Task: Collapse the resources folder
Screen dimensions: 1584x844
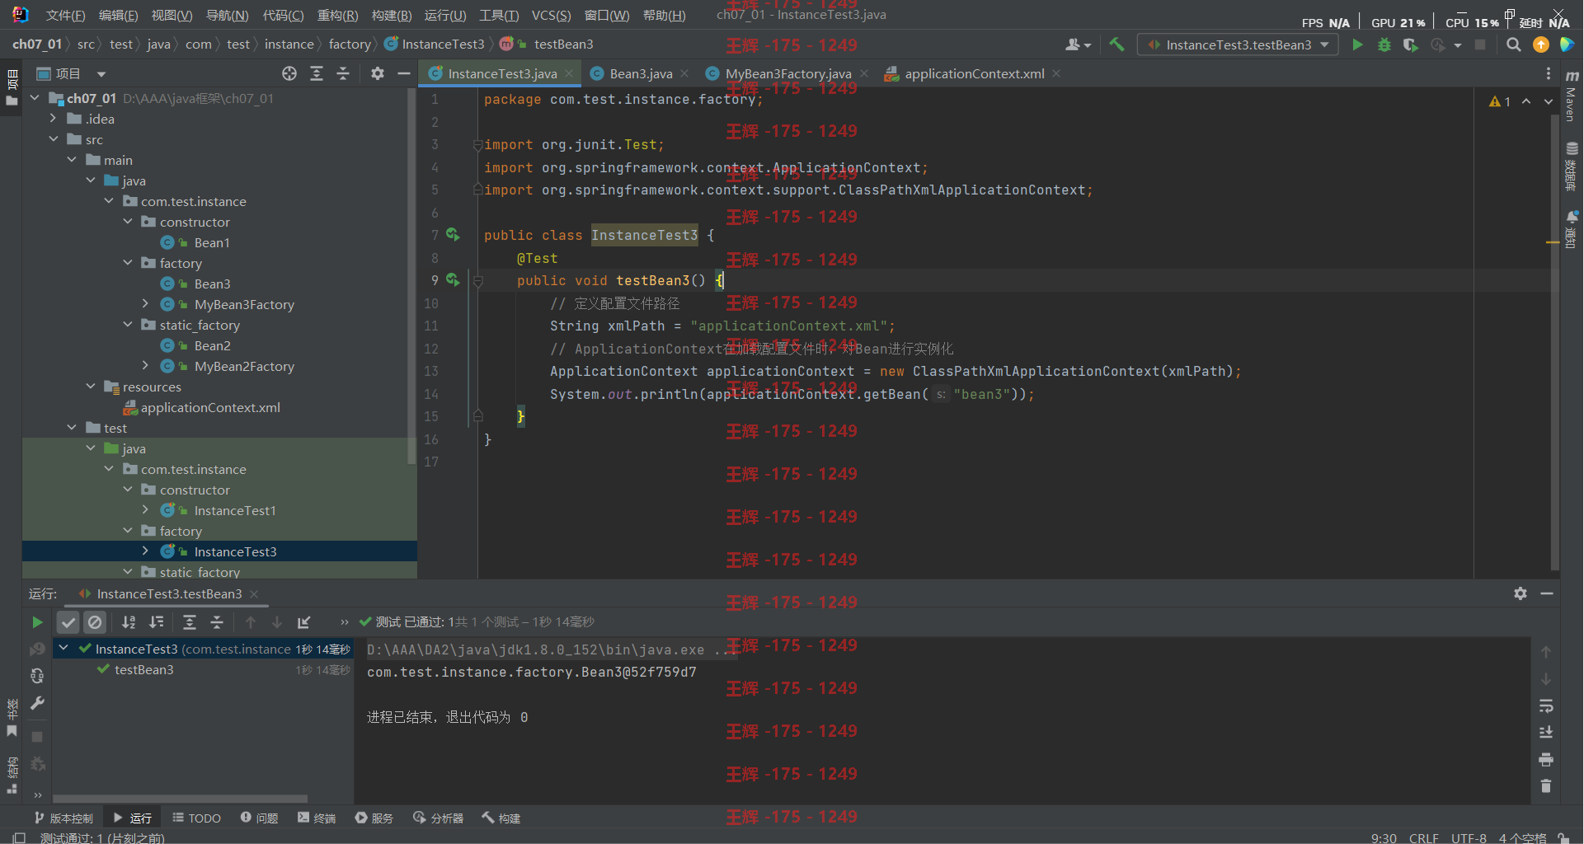Action: point(91,387)
